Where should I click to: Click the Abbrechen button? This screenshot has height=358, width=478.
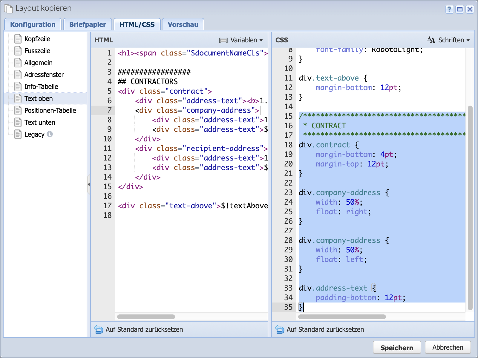[448, 347]
